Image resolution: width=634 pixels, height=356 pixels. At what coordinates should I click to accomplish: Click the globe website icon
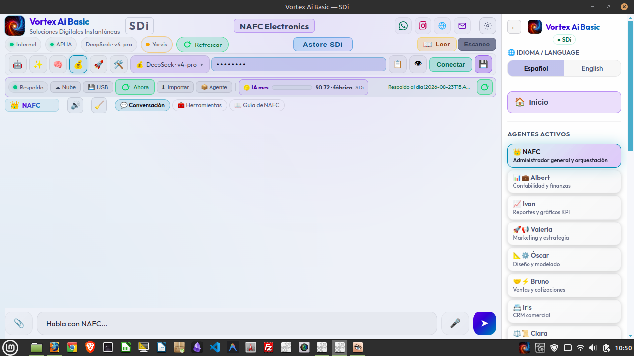tap(442, 26)
